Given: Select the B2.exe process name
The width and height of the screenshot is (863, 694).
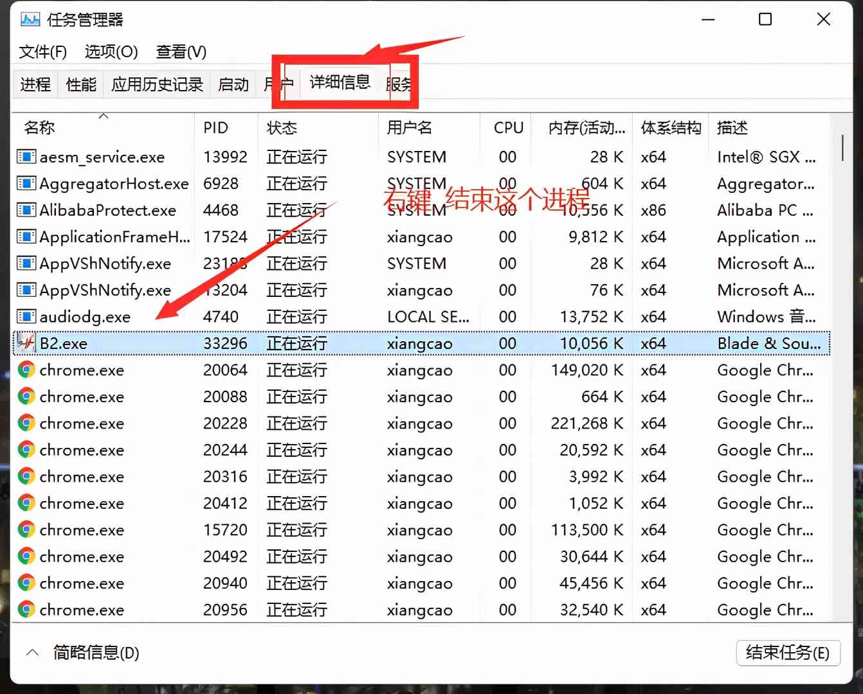Looking at the screenshot, I should tap(64, 344).
